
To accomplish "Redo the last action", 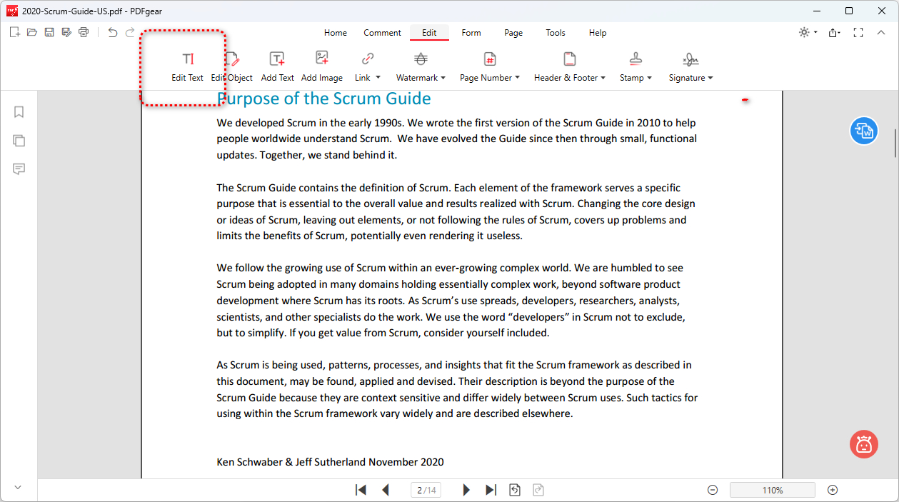I will 130,32.
